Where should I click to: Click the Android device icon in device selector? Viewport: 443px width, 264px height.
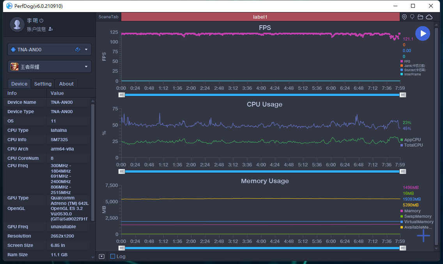13,50
